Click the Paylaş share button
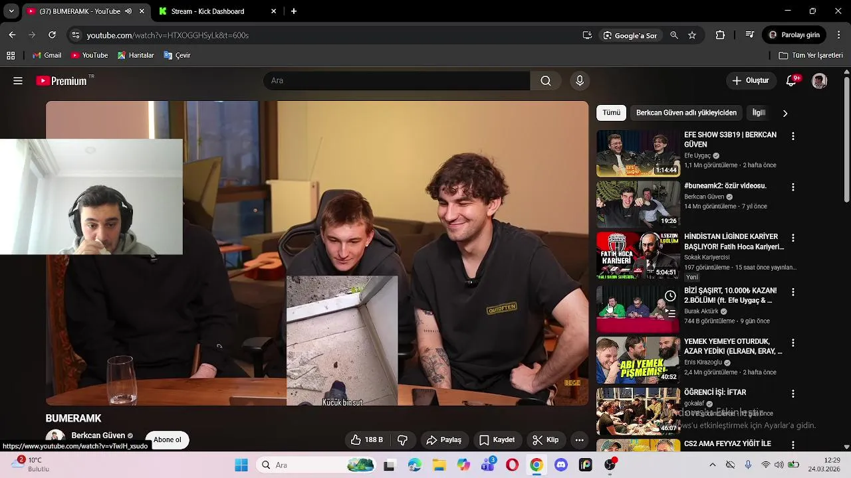The image size is (851, 478). (444, 439)
